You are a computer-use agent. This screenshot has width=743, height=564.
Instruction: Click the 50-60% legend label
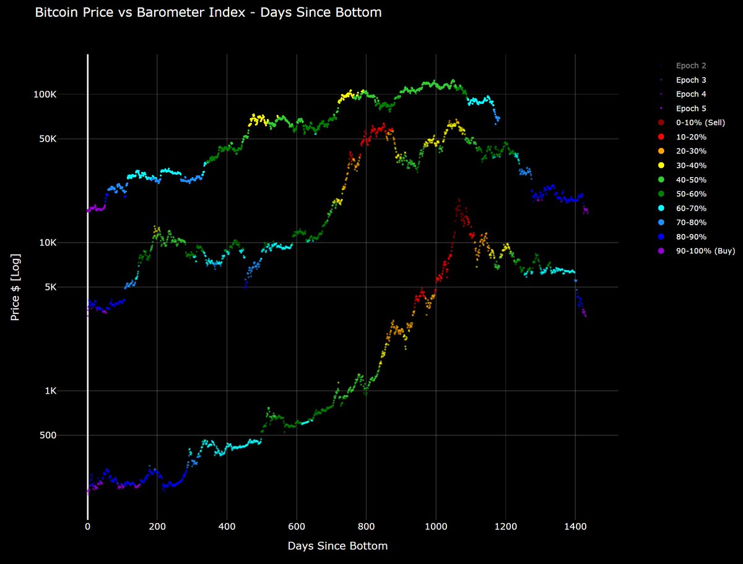(691, 194)
